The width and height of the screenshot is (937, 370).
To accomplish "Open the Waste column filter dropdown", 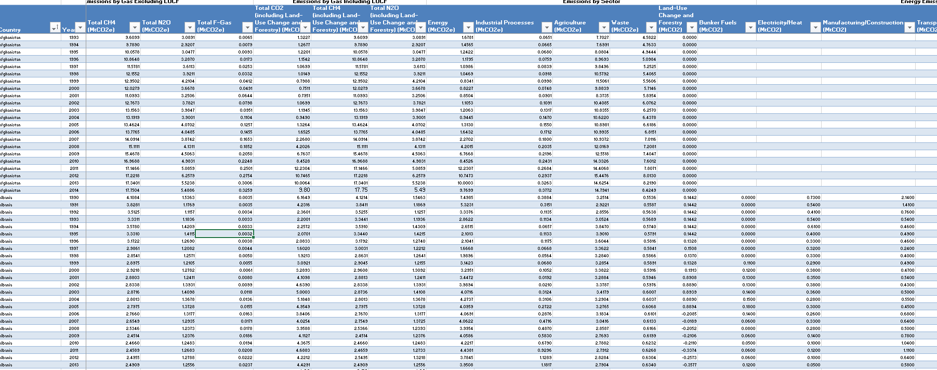I will click(x=651, y=28).
